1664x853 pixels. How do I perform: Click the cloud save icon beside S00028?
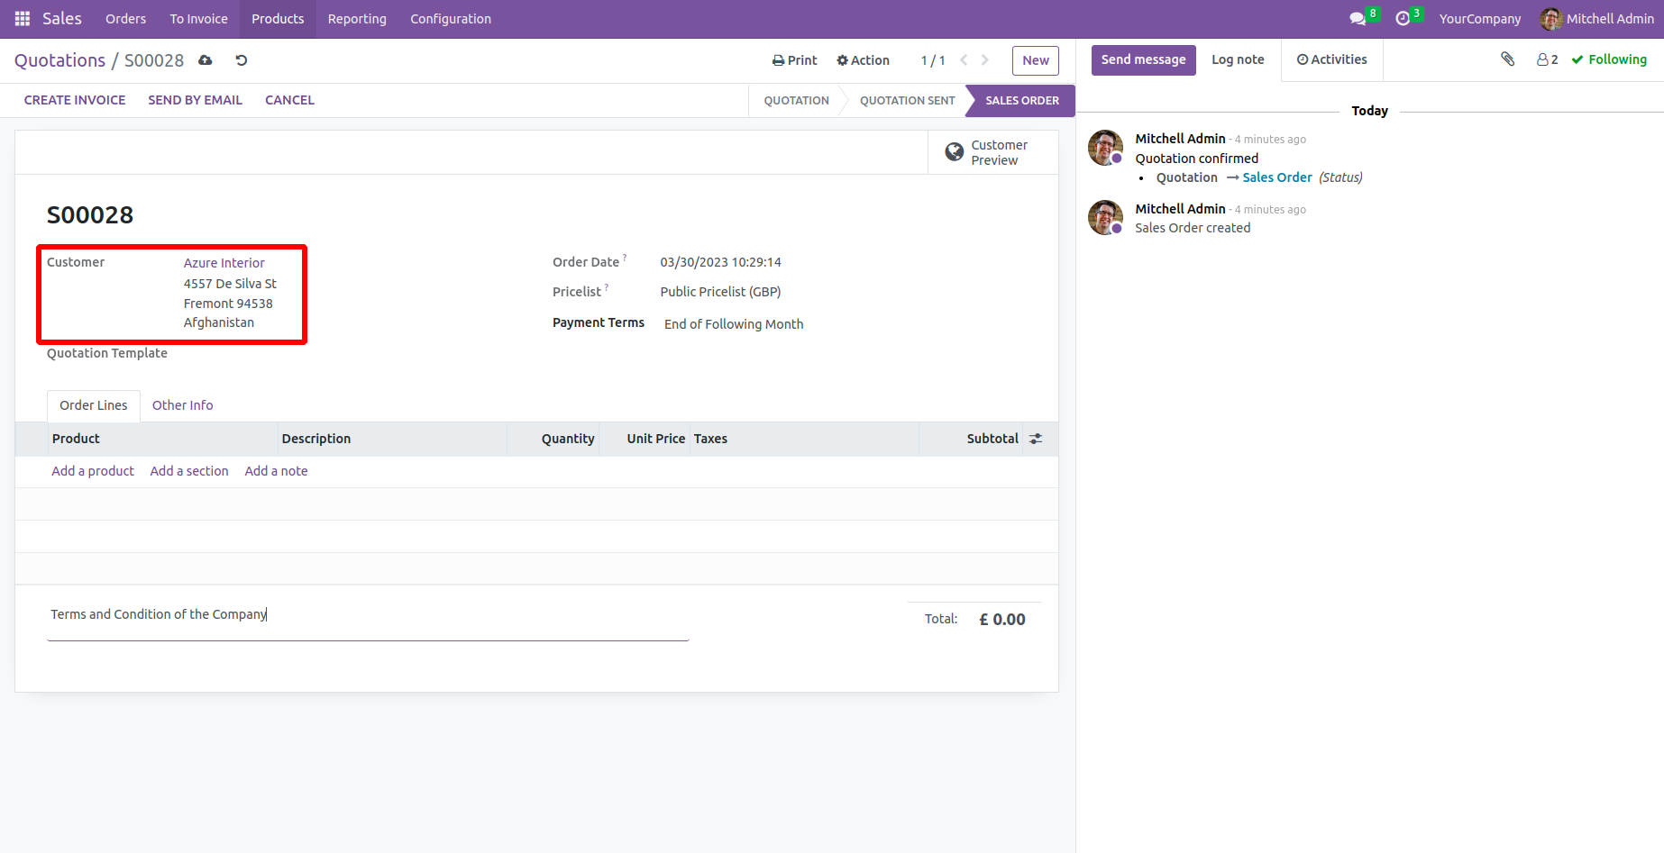(x=206, y=60)
